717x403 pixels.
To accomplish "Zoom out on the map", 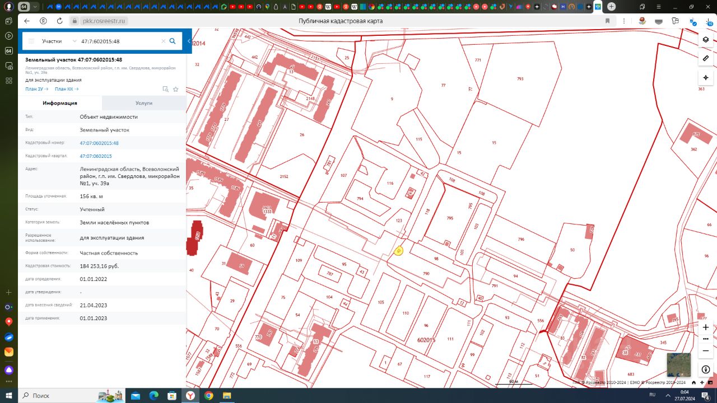I will [x=705, y=351].
